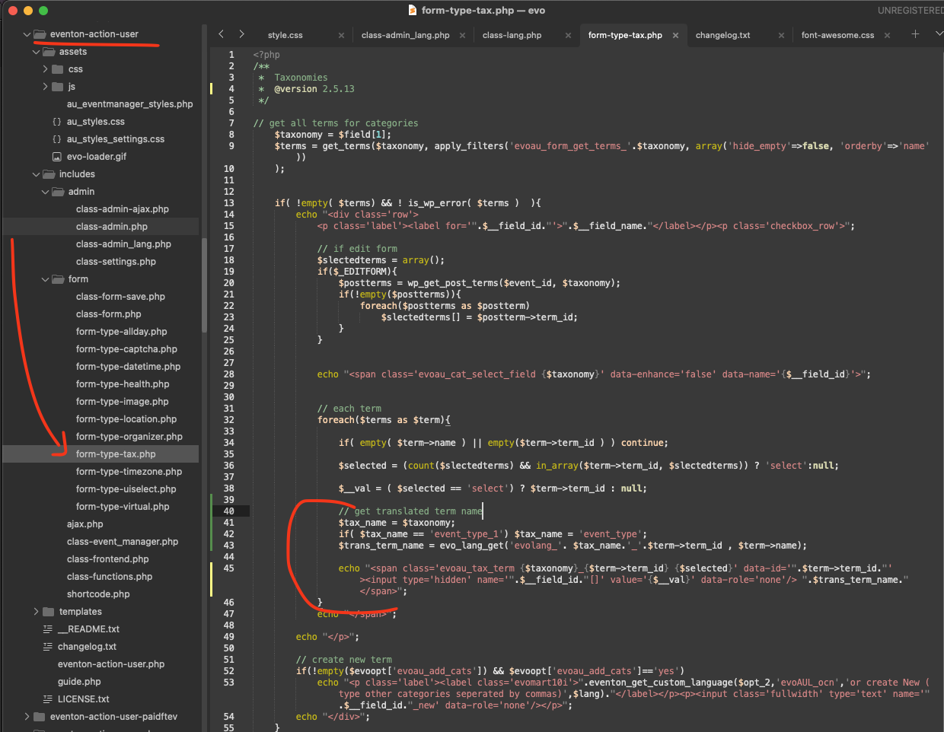Switch to the class-admin_lang.php tab
The image size is (944, 732).
click(405, 35)
